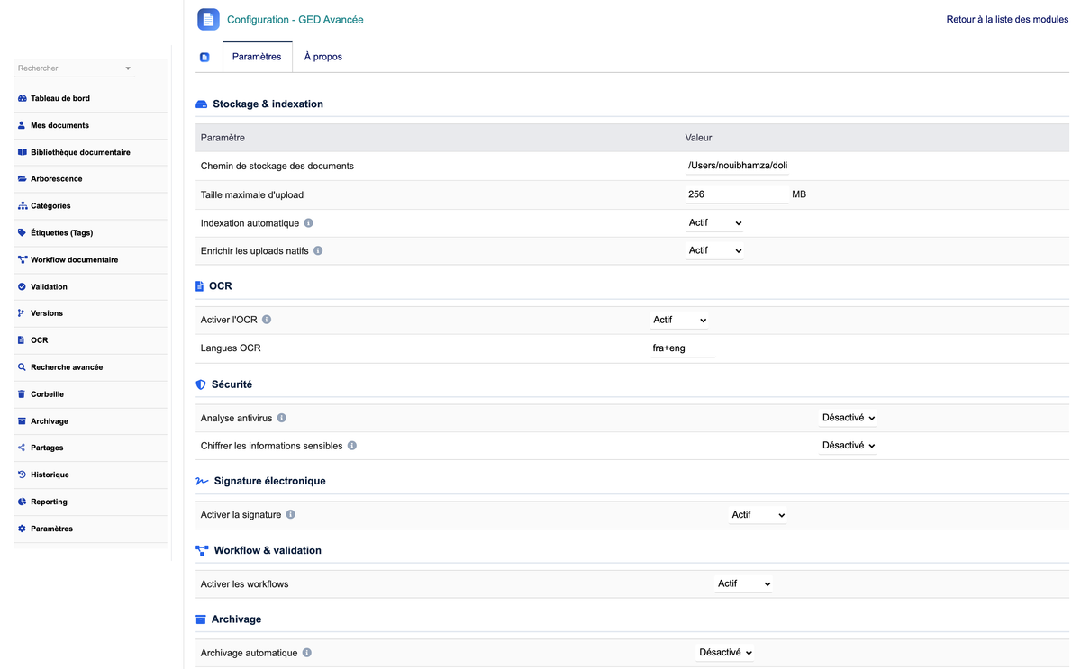
Task: Click the MB unit label
Action: pos(799,194)
